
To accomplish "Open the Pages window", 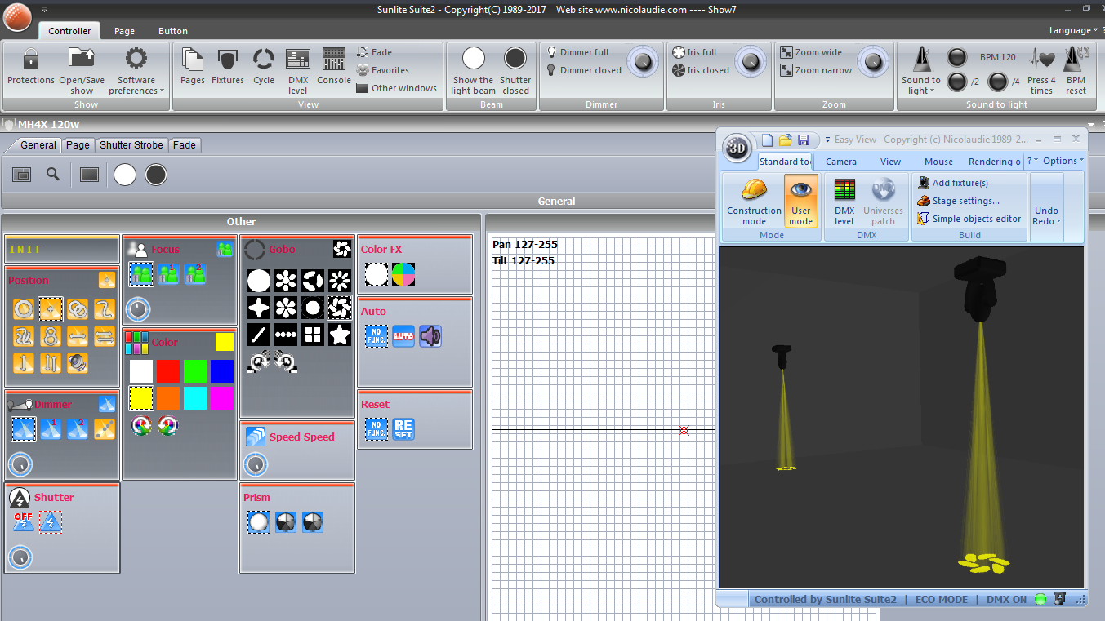I will pyautogui.click(x=193, y=67).
